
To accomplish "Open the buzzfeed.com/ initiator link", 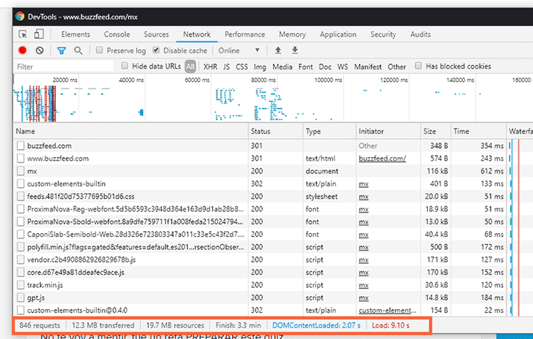I will coord(382,159).
